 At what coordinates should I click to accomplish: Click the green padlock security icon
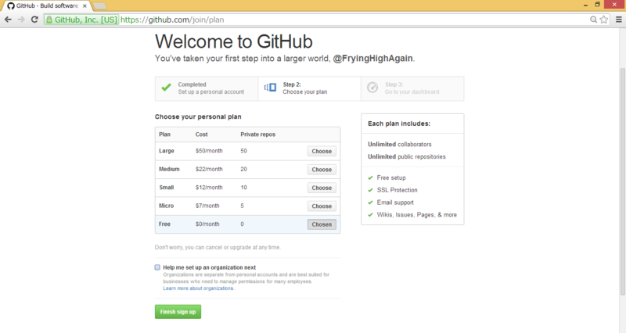(x=49, y=20)
